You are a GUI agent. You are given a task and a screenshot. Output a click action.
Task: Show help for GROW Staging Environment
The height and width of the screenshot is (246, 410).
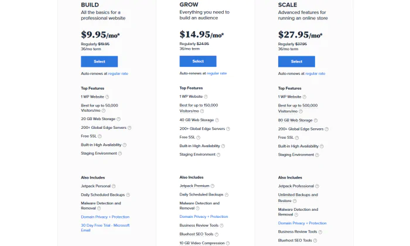[218, 155]
